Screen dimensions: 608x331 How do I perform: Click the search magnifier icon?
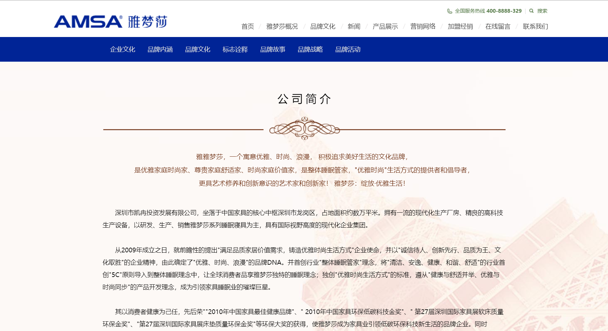(x=531, y=11)
